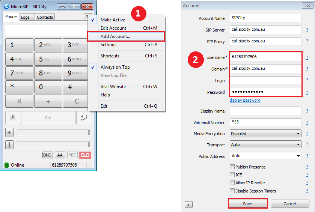Viewport: 315px width, 212px height.
Task: Switch to the Logs tab
Action: tap(27, 17)
